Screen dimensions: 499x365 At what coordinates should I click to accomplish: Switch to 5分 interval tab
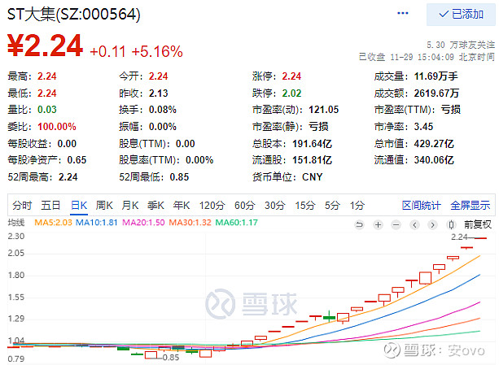point(332,206)
